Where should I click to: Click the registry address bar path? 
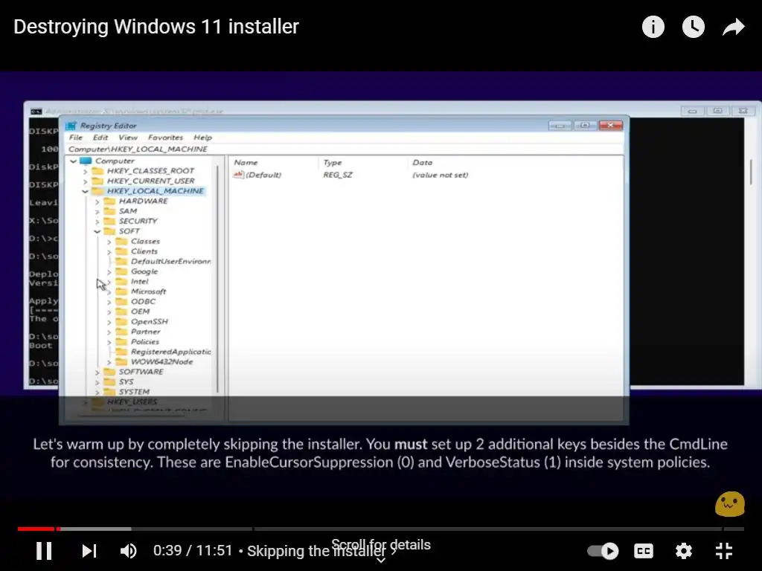pos(138,149)
